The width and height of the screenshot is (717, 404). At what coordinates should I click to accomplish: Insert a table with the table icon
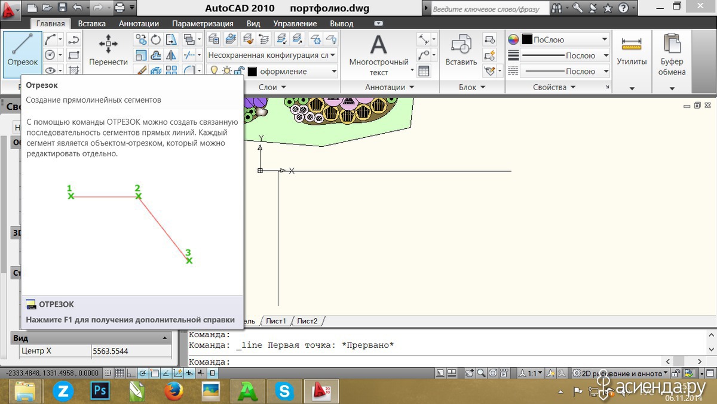coord(424,71)
